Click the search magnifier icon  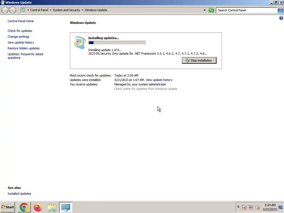click(x=280, y=10)
